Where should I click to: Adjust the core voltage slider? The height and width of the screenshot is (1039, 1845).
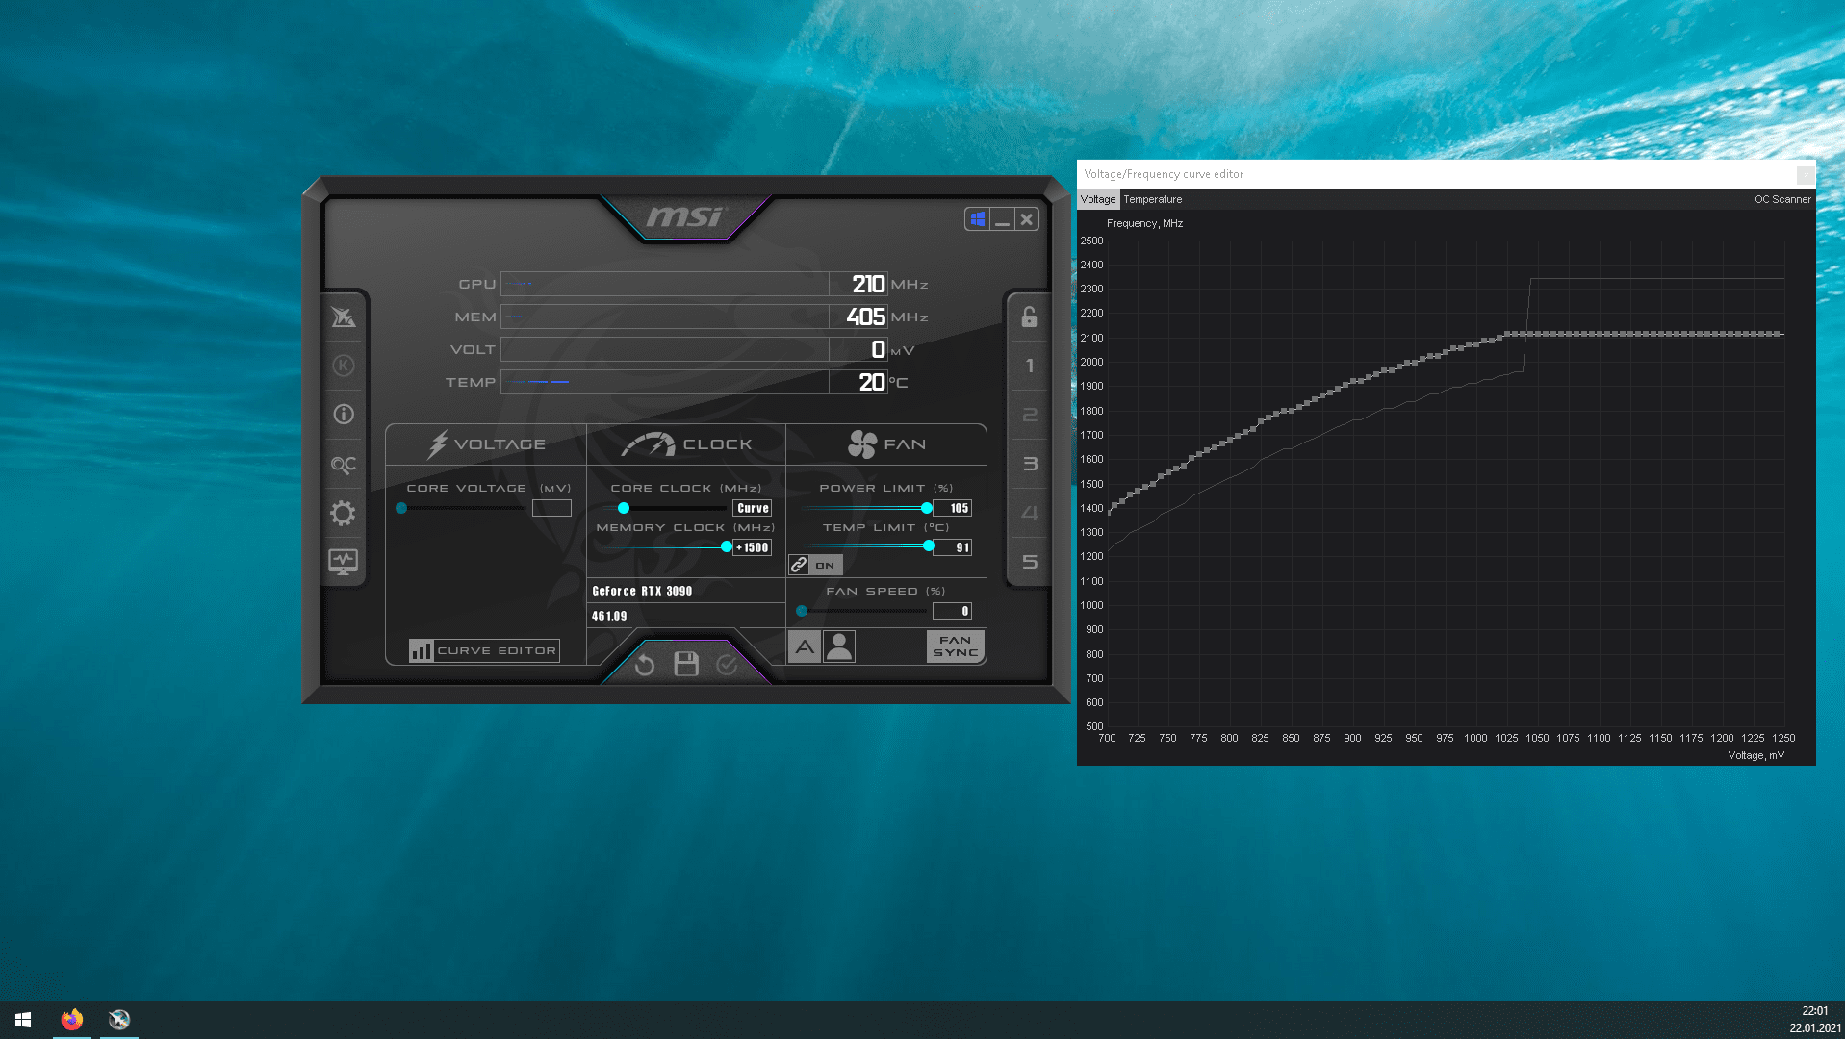pos(401,508)
